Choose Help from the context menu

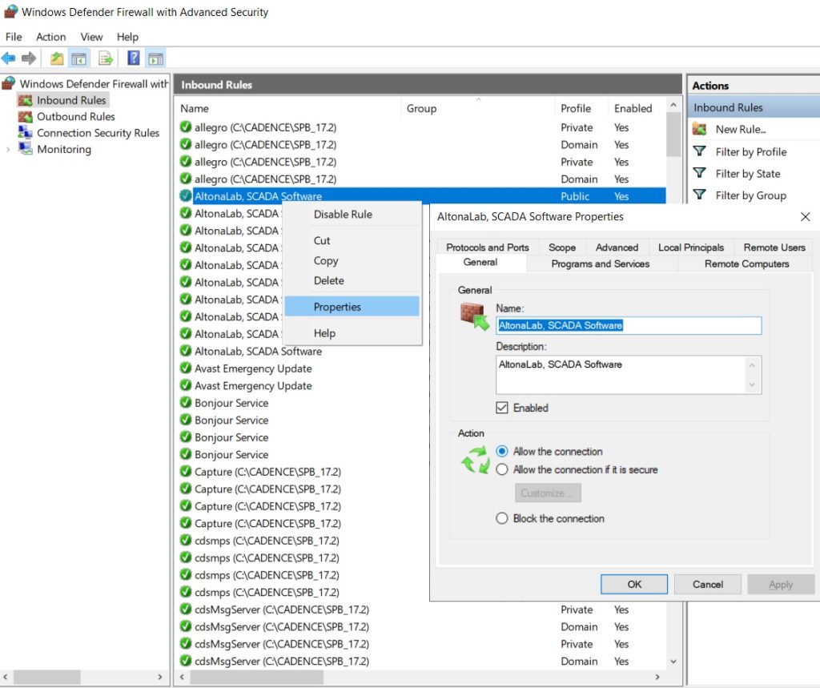pos(352,332)
